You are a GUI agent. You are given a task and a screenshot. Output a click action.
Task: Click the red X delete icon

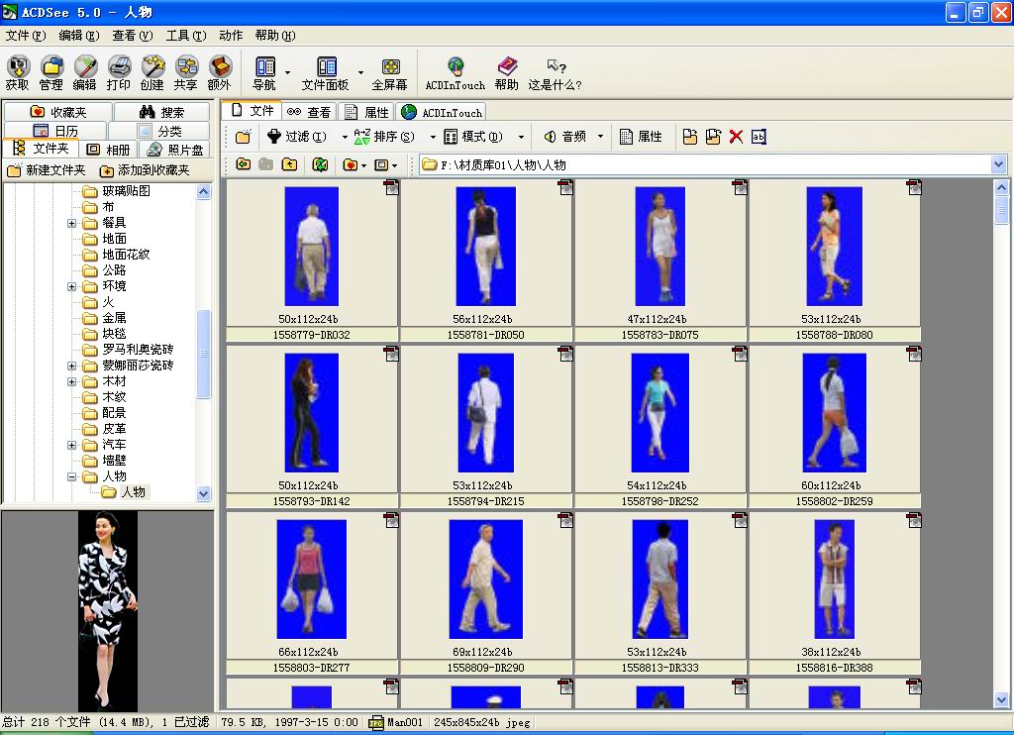(x=736, y=137)
